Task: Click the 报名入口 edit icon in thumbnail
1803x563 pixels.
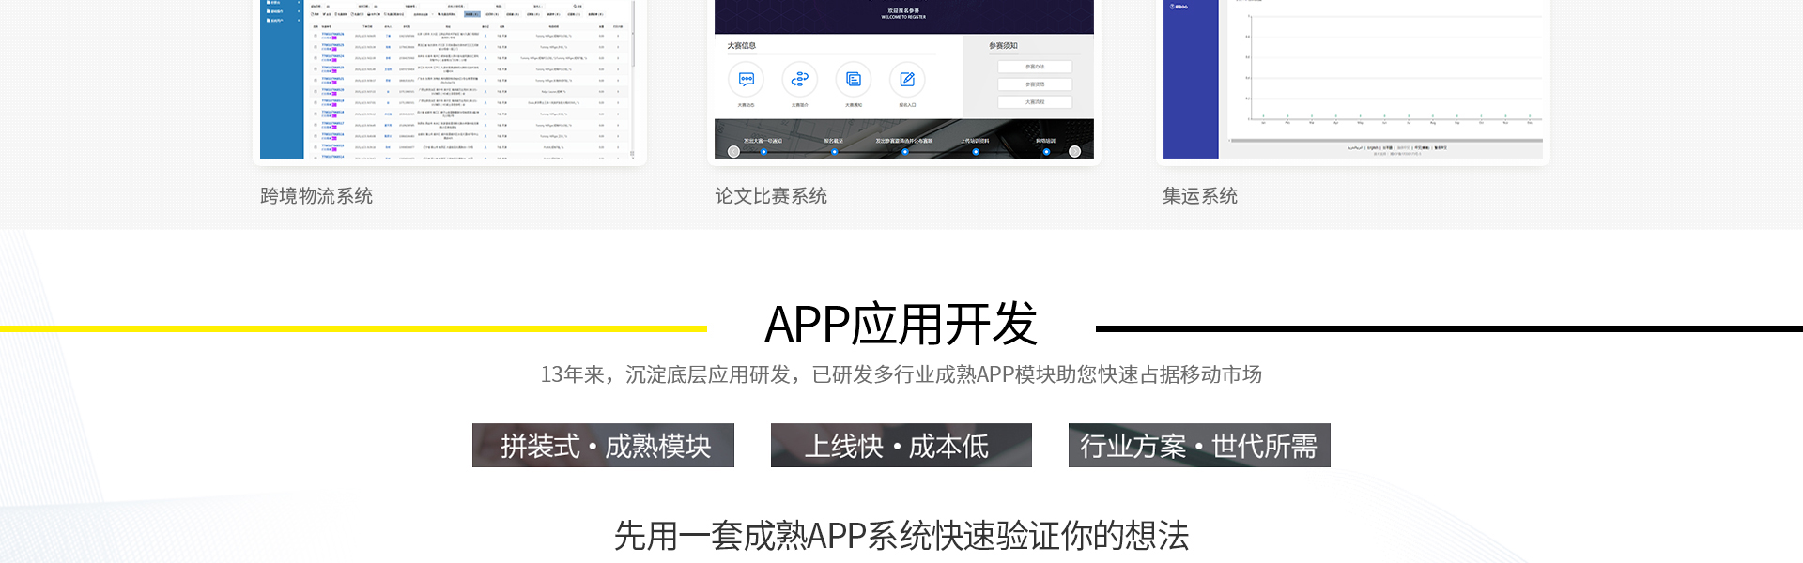Action: (907, 80)
